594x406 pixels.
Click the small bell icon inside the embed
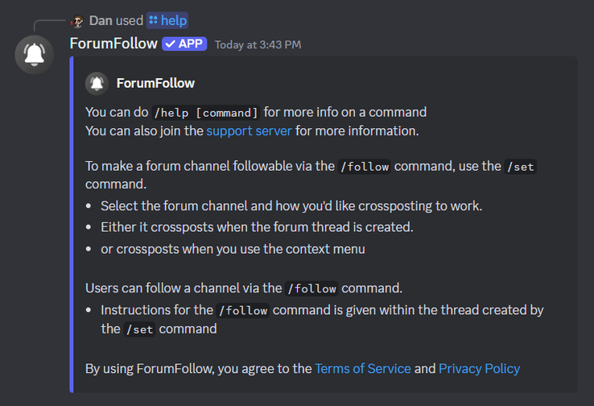click(x=97, y=84)
